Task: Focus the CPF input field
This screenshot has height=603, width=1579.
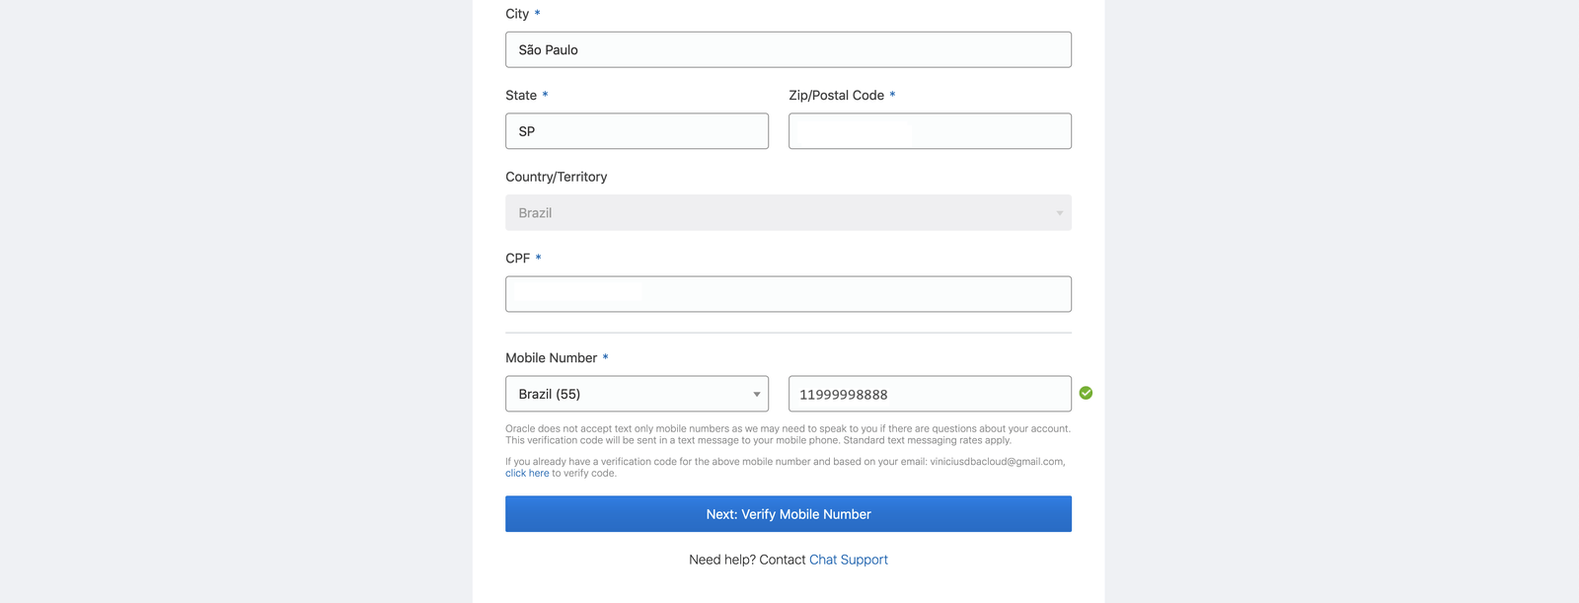Action: (x=788, y=294)
